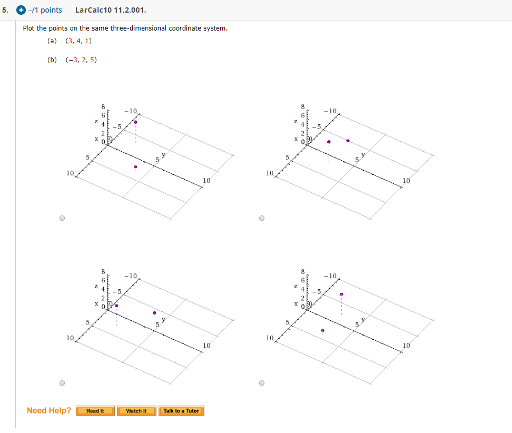Click the plus icon next to the points score
Screen dimensions: 512x433
click(20, 9)
